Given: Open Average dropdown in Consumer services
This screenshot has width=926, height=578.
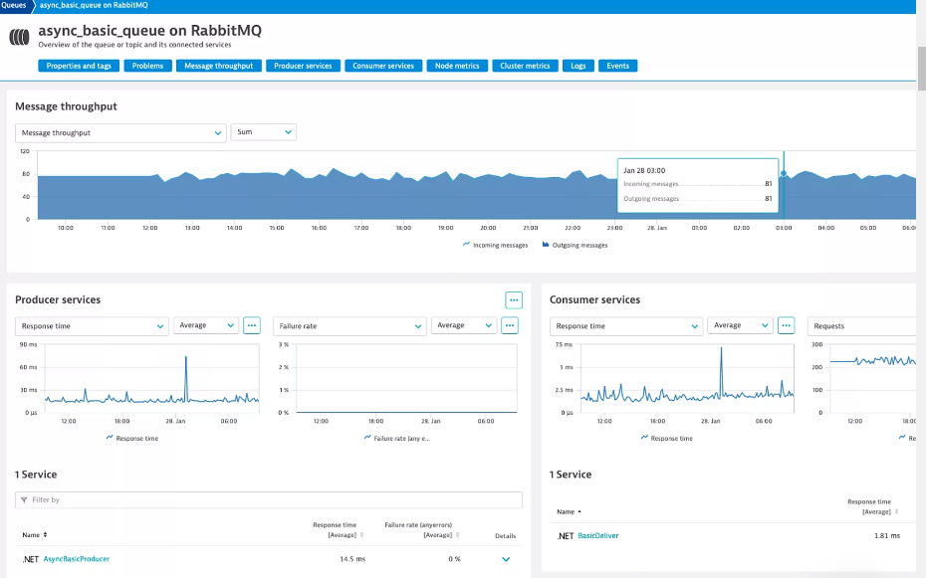Looking at the screenshot, I should click(x=740, y=325).
